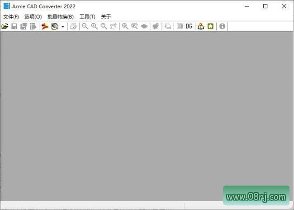Click the green Home page icon

[210, 26]
